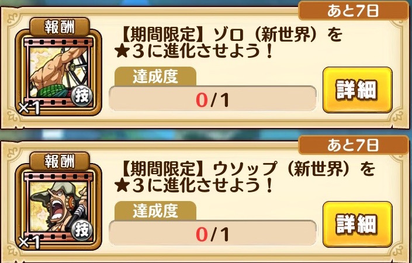Click the ×1 count on Zoro reward
Image resolution: width=412 pixels, height=263 pixels.
tap(29, 108)
